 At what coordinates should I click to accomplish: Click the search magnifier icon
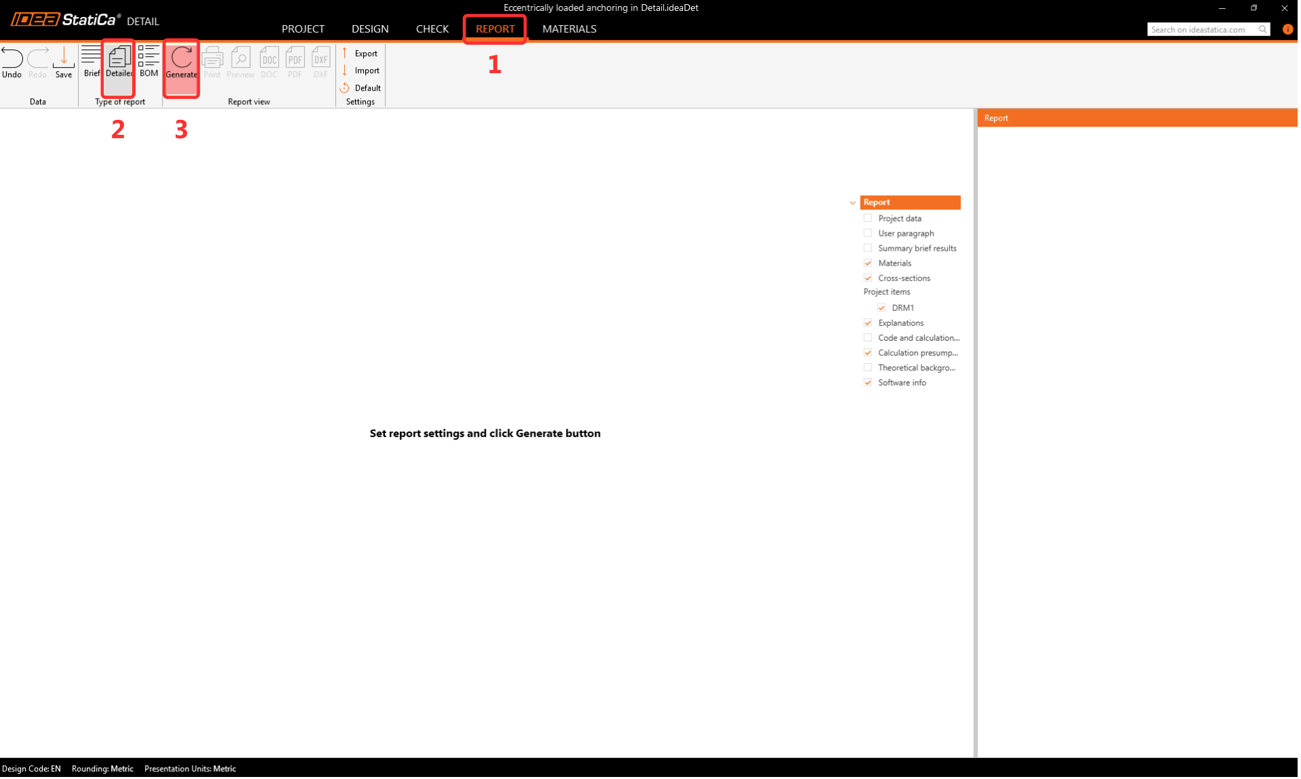pyautogui.click(x=1263, y=29)
